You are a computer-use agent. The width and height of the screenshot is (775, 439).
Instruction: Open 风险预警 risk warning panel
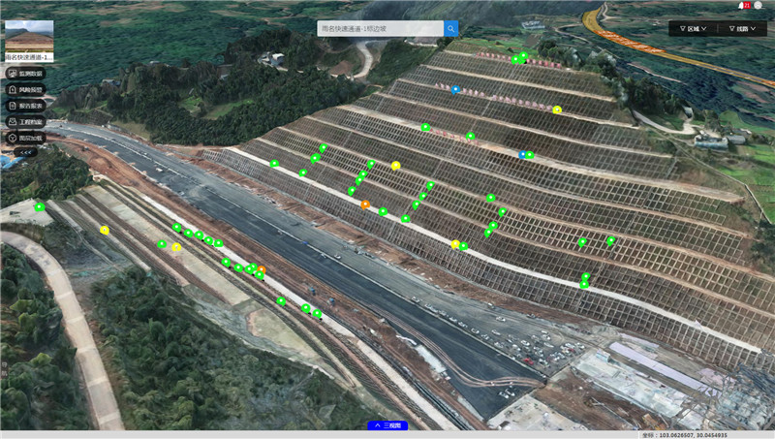pos(26,90)
